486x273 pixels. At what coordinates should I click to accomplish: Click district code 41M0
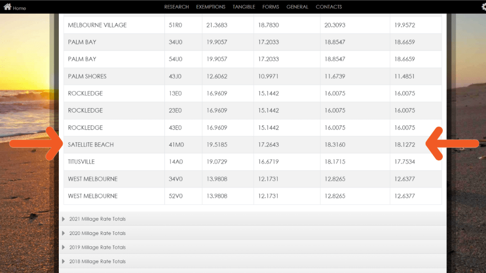pyautogui.click(x=176, y=145)
